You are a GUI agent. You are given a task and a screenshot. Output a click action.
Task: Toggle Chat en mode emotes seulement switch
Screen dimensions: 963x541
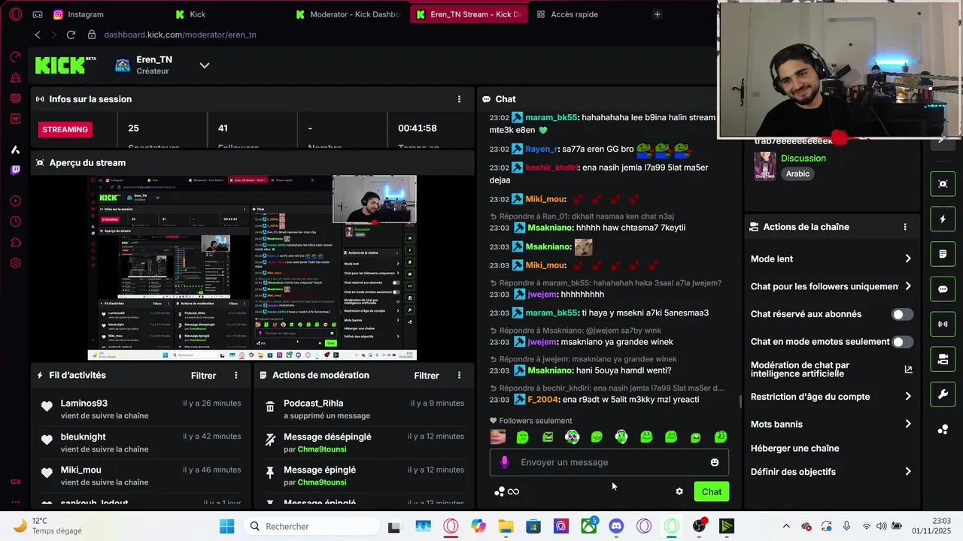coord(902,342)
